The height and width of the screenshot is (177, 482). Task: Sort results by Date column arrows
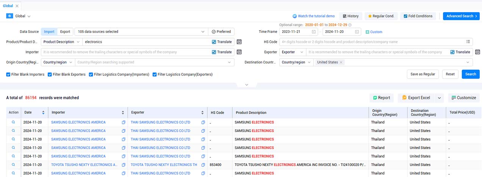tap(43, 112)
